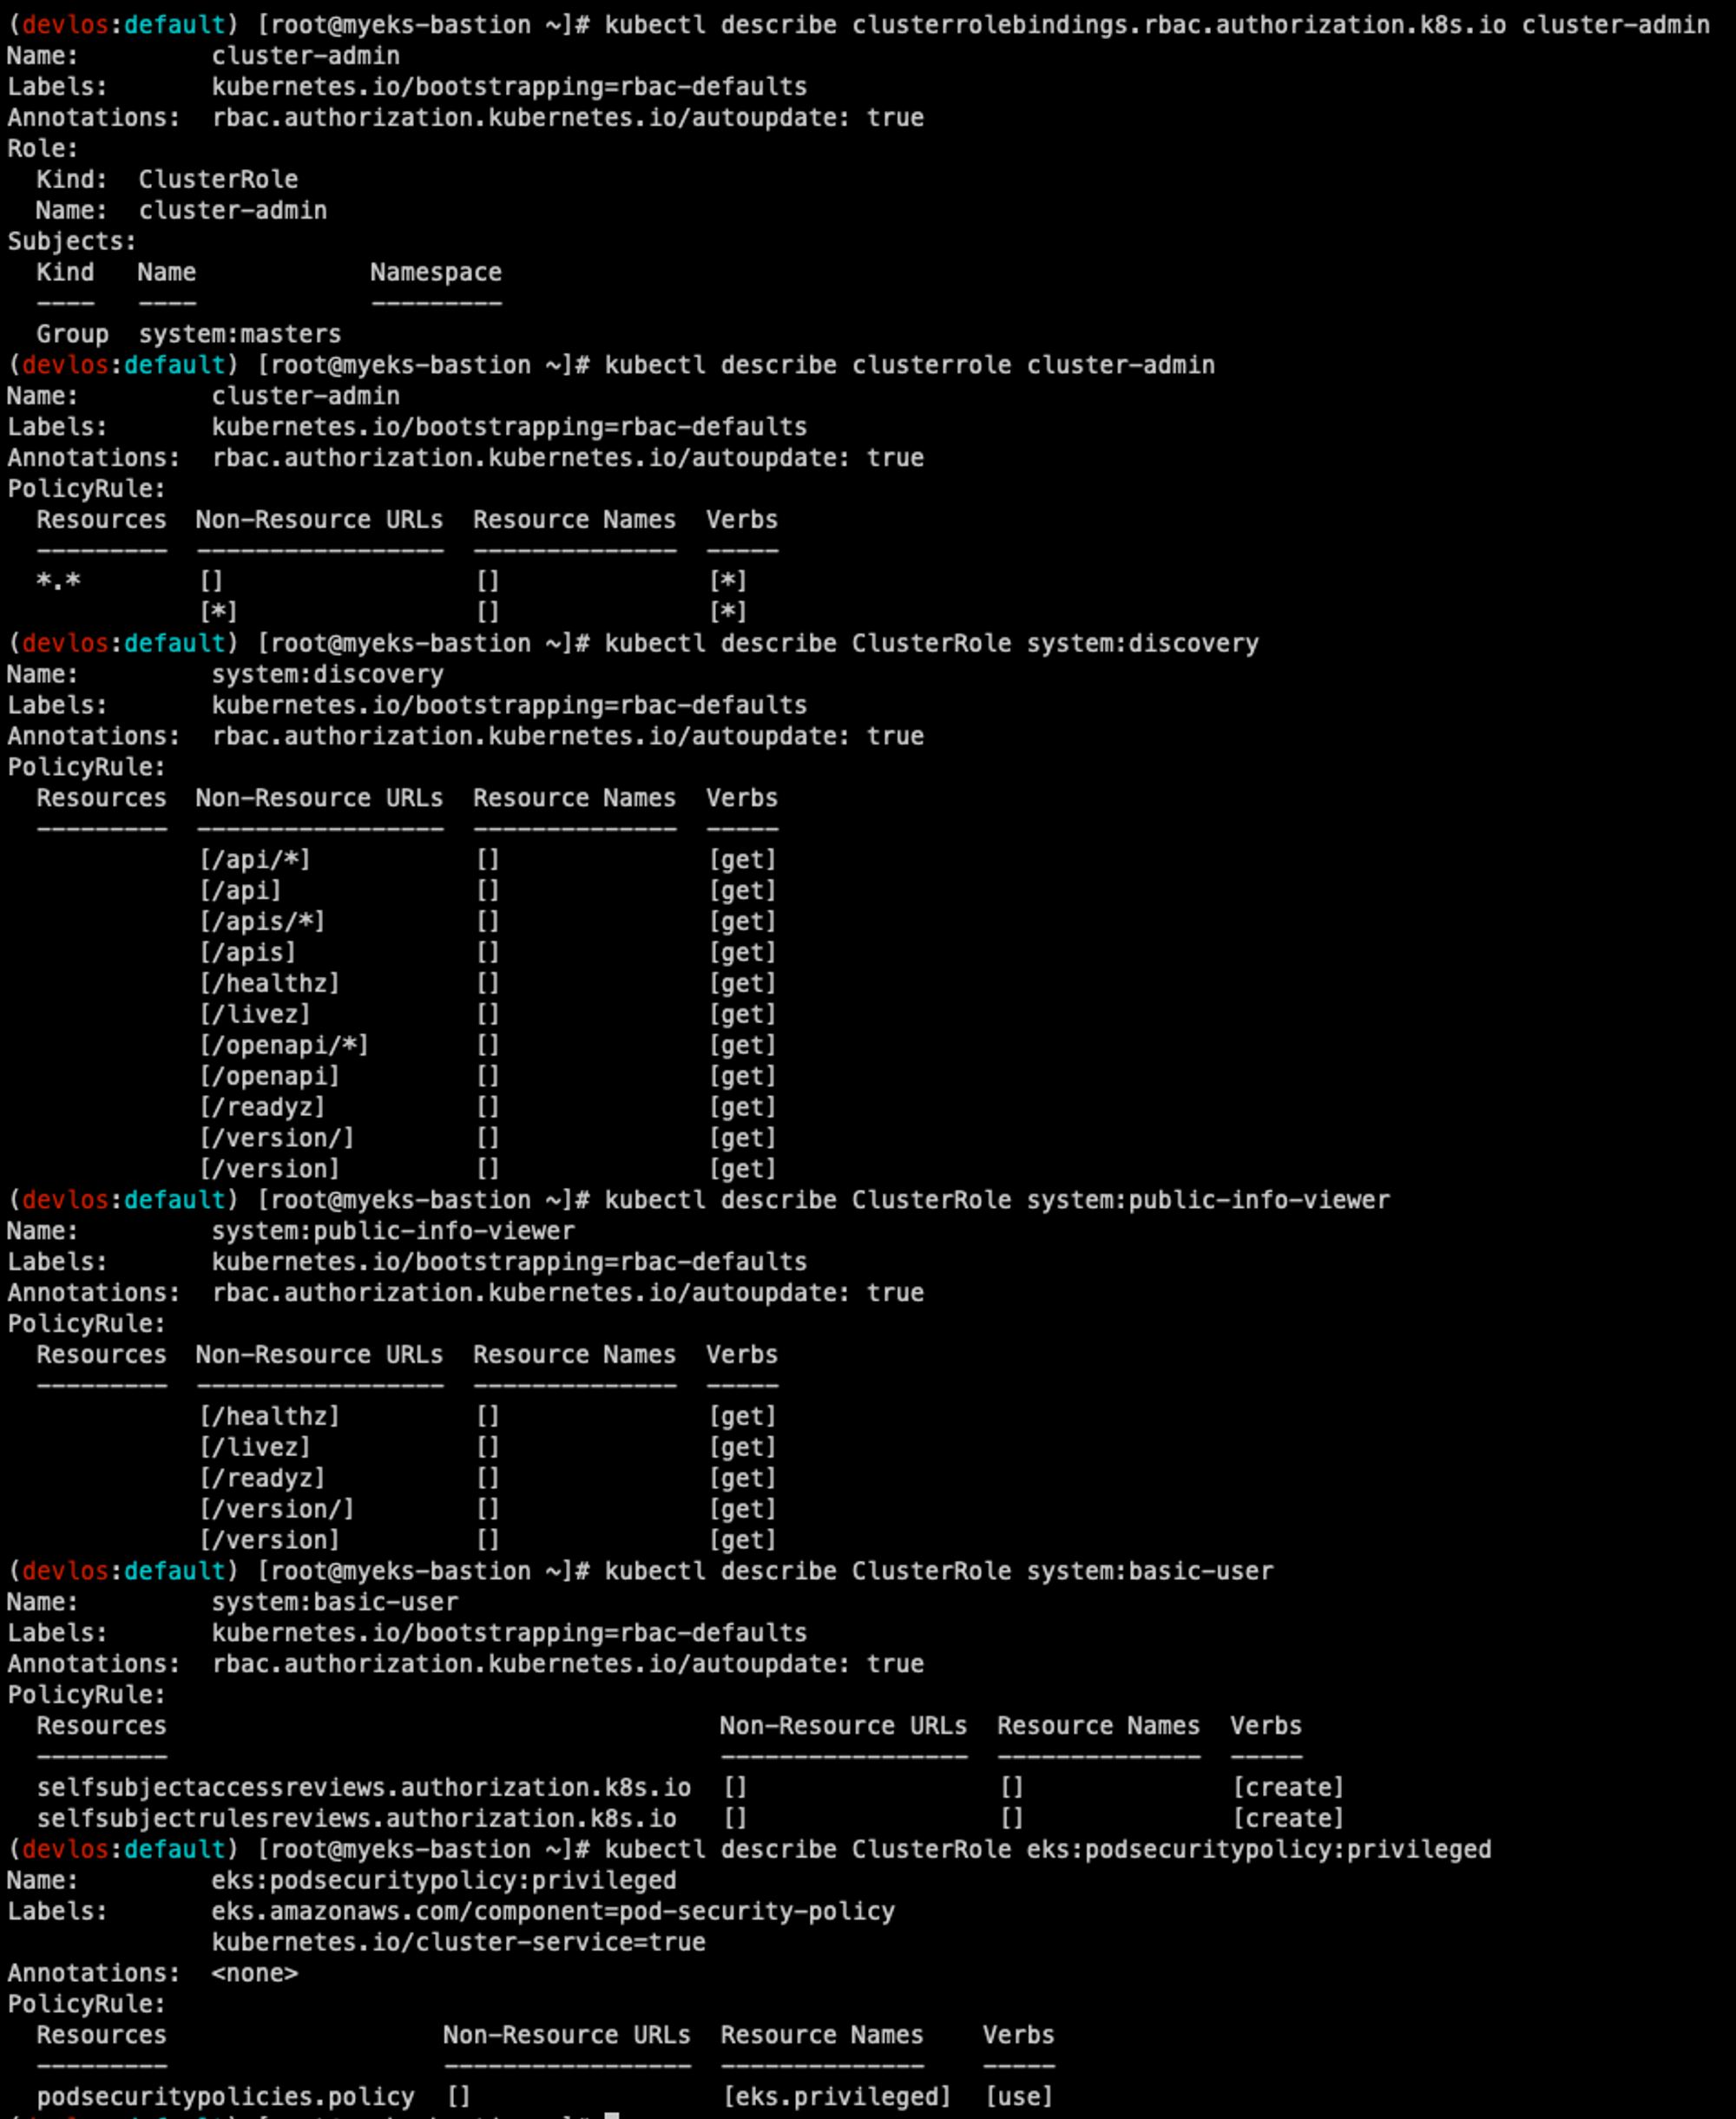
Task: Click the [/apis/*] non-resource URL entry
Action: 261,922
